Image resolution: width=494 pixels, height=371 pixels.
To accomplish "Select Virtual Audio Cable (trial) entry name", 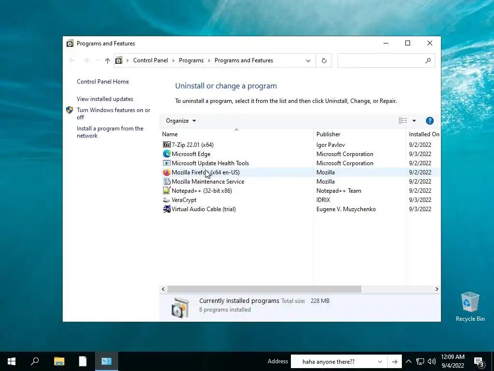I will tap(204, 209).
